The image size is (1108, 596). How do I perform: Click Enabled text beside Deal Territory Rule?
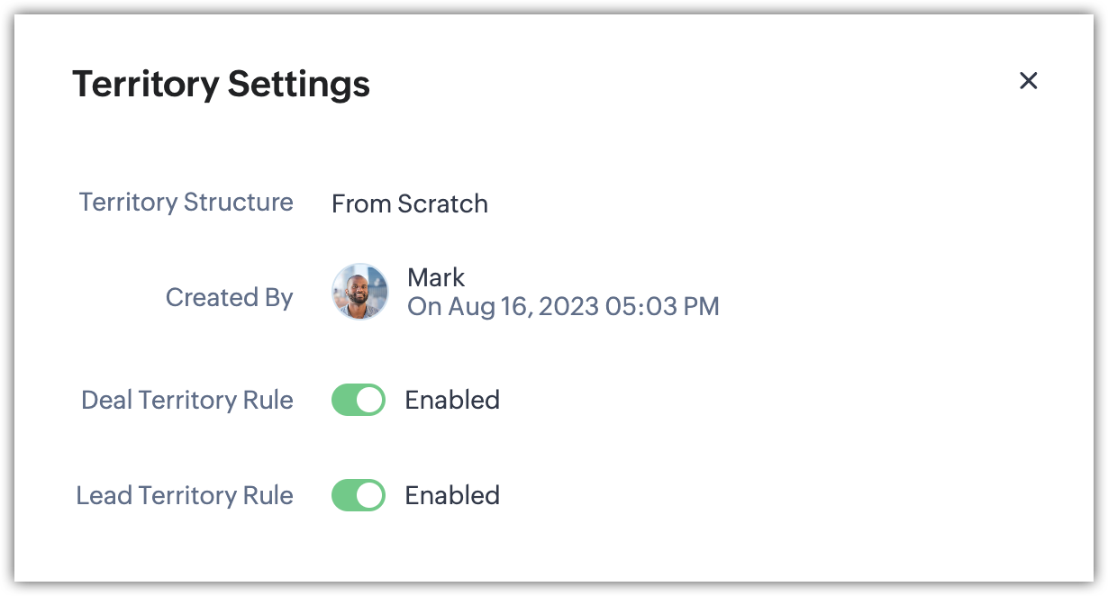[452, 400]
